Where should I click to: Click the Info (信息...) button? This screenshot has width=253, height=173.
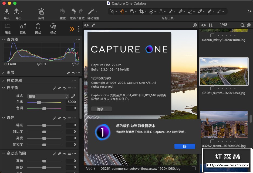point(101,109)
